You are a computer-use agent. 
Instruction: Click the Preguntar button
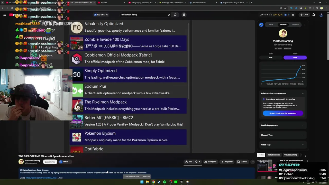[x=227, y=162]
